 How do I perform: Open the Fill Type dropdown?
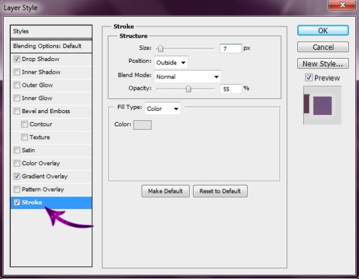pos(163,109)
